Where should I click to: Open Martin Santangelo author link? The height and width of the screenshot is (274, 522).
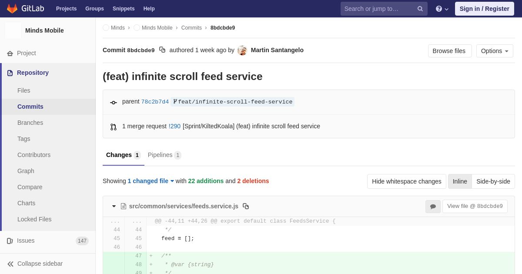(277, 50)
